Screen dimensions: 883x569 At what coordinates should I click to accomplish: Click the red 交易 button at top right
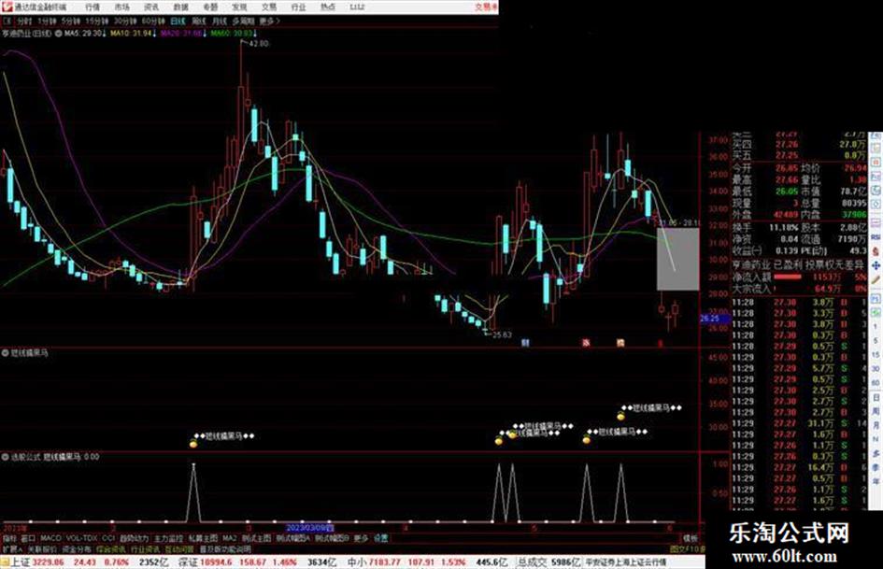coord(486,7)
